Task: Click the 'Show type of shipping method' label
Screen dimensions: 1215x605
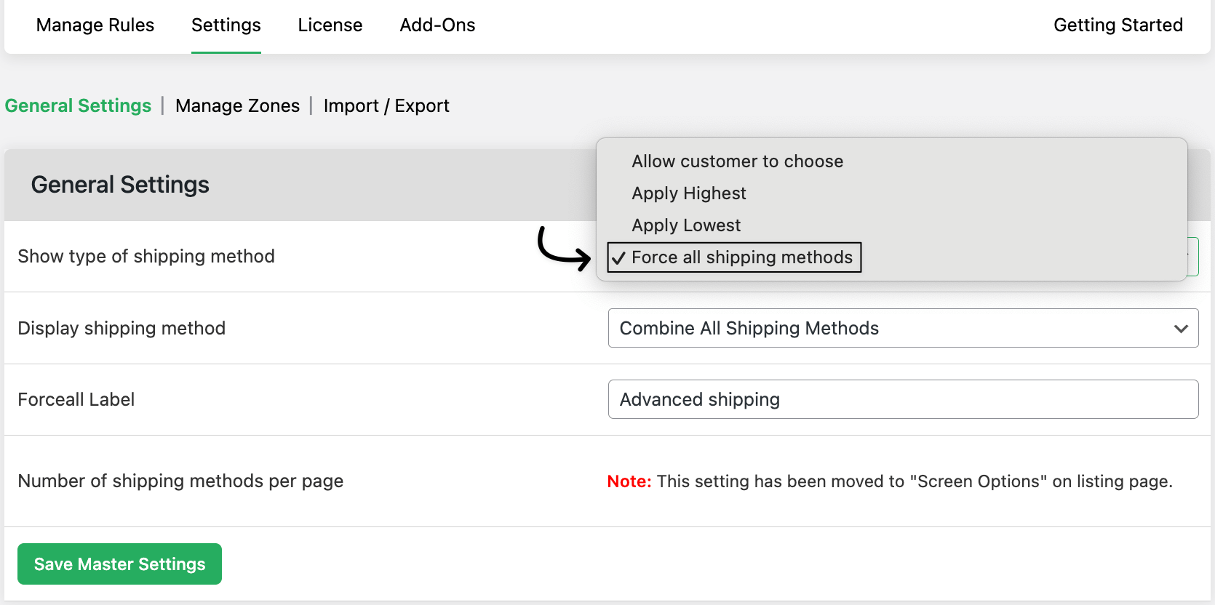Action: tap(146, 257)
